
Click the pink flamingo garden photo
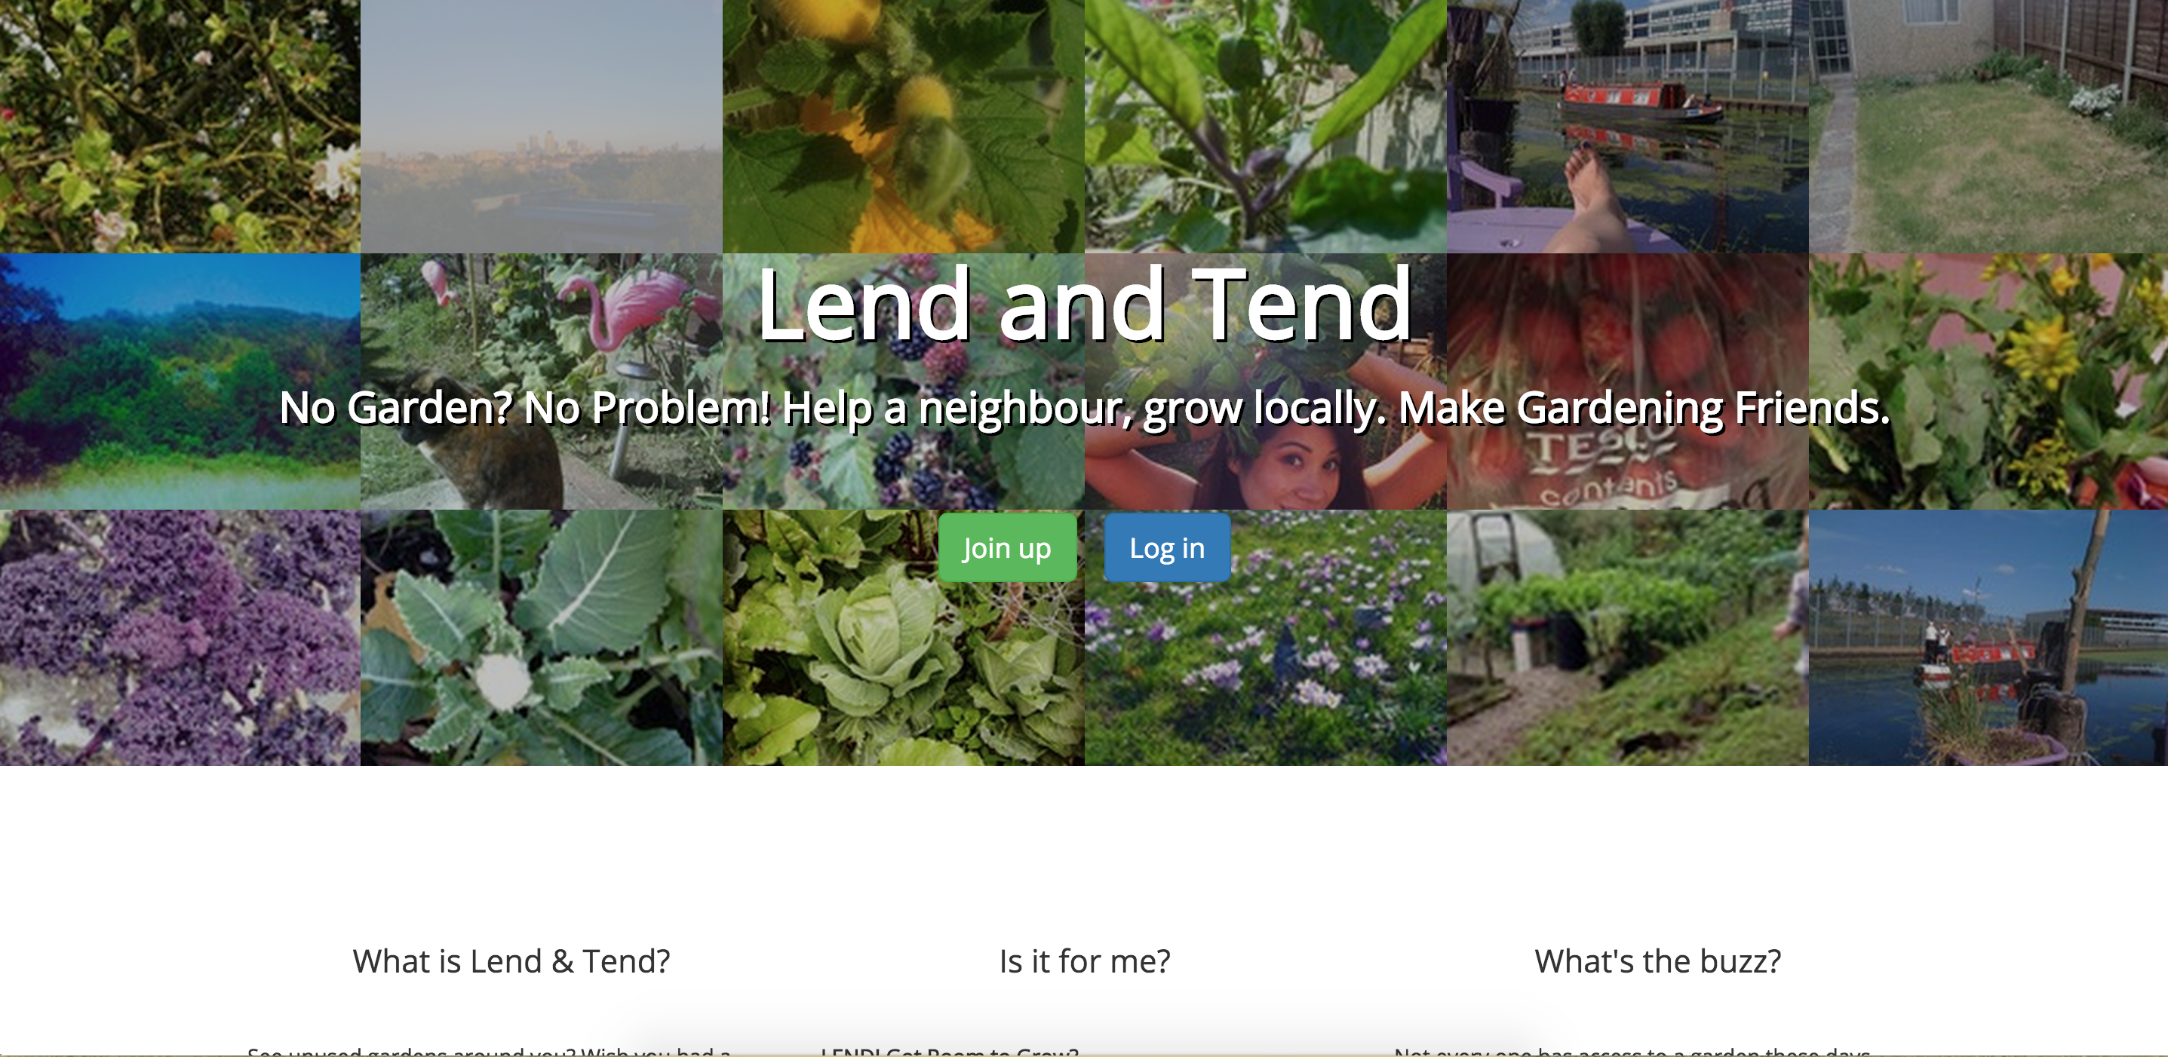tap(542, 381)
